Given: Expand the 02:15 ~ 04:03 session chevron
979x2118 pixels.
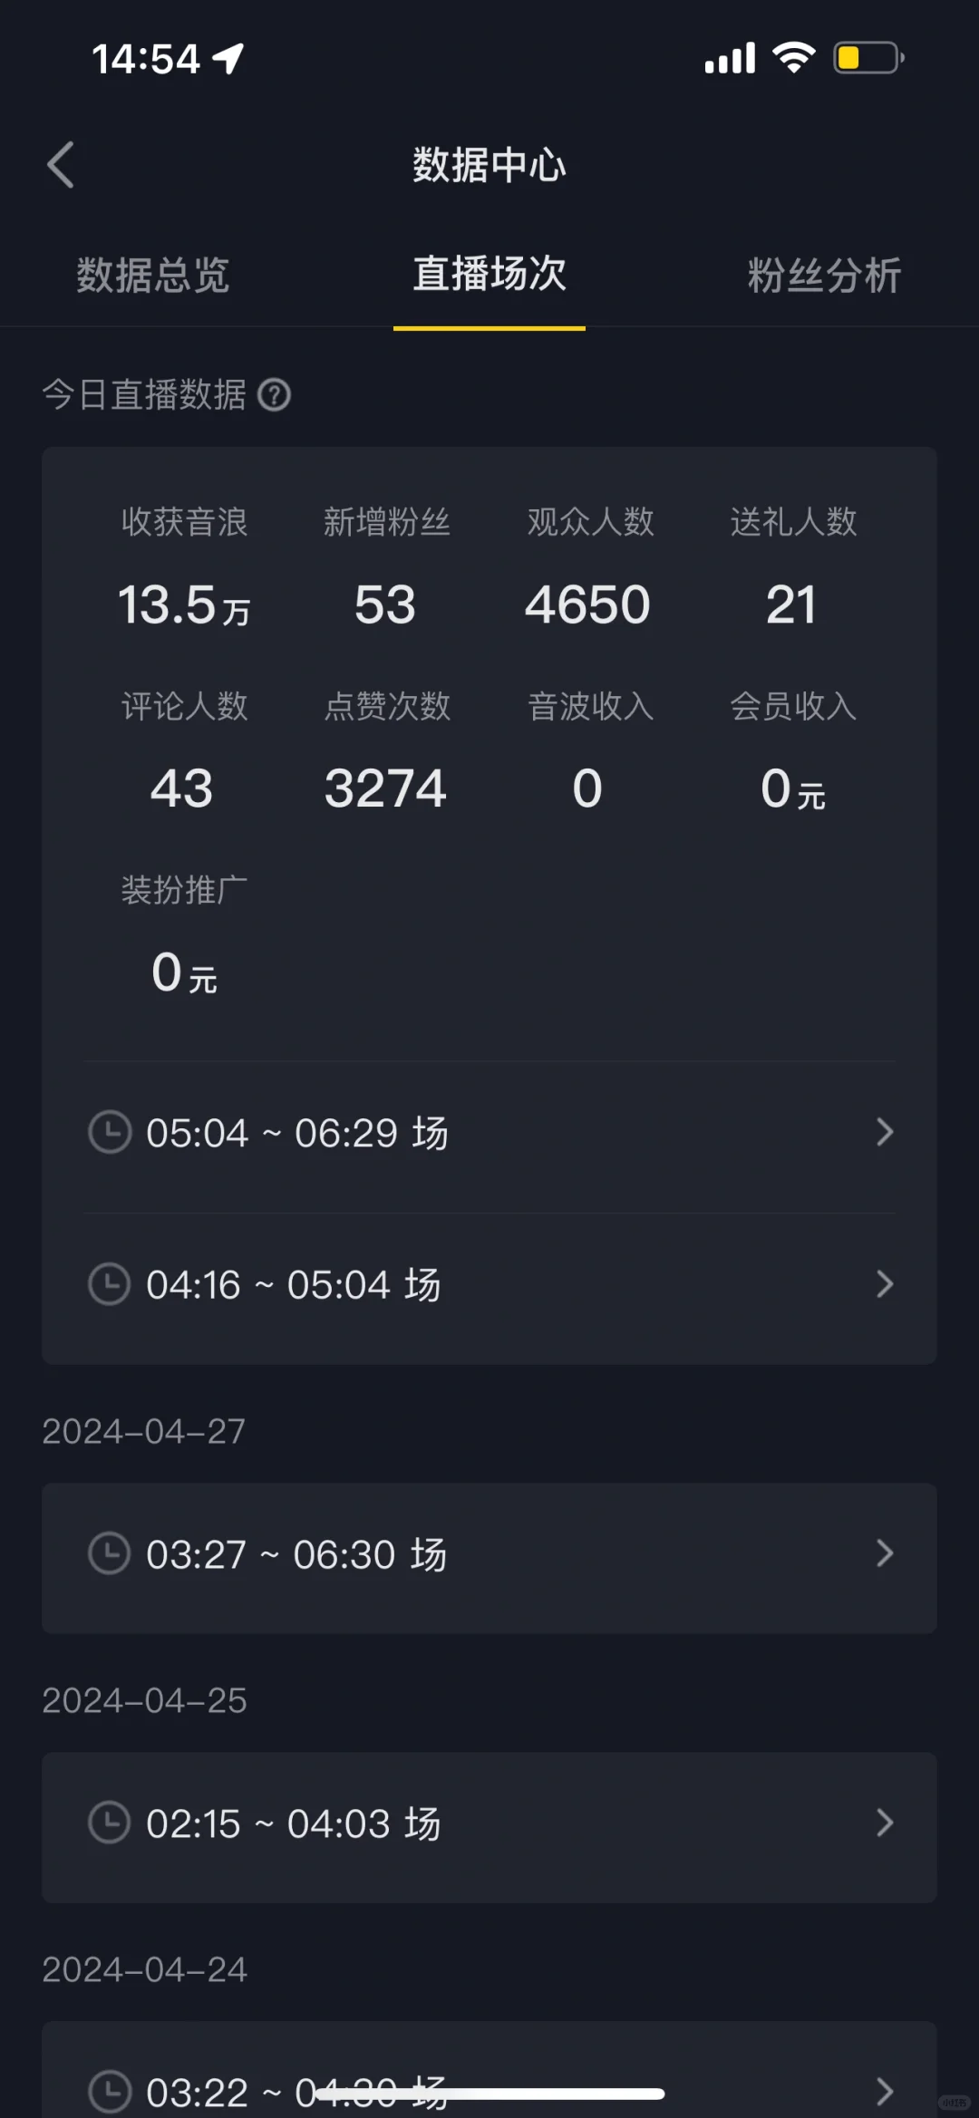Looking at the screenshot, I should [885, 1823].
